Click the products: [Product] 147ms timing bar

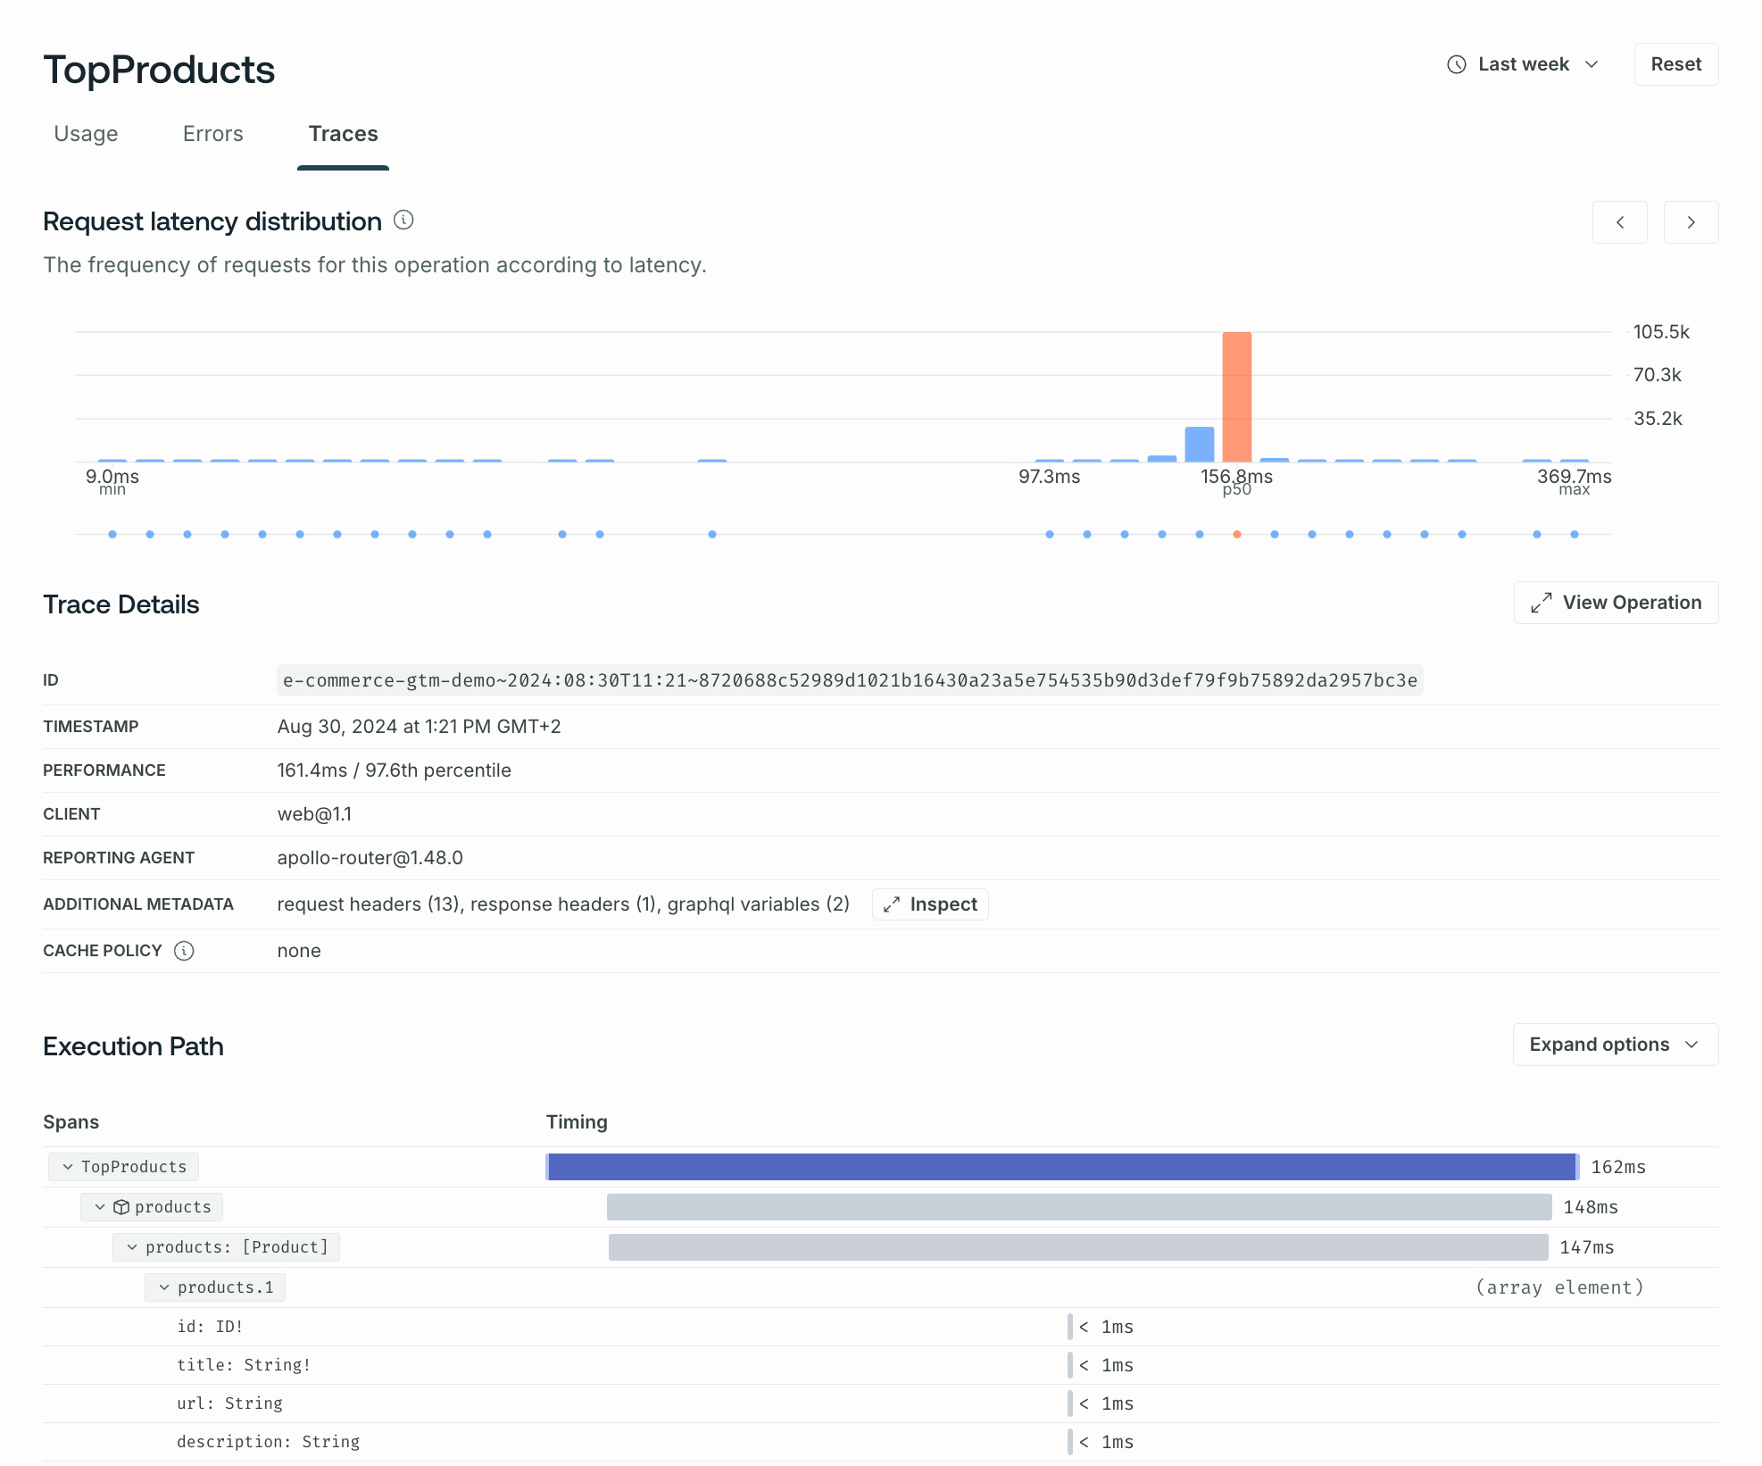click(x=1078, y=1247)
